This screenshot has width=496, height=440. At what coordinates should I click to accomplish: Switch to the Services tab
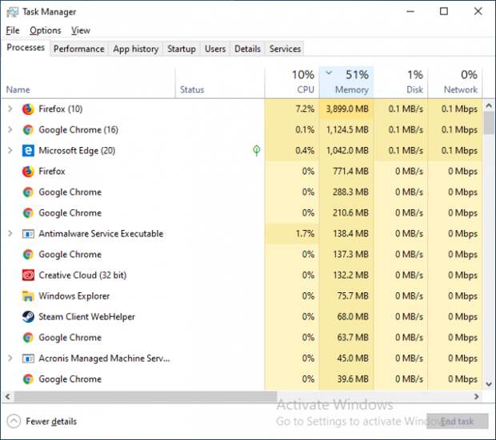(285, 49)
